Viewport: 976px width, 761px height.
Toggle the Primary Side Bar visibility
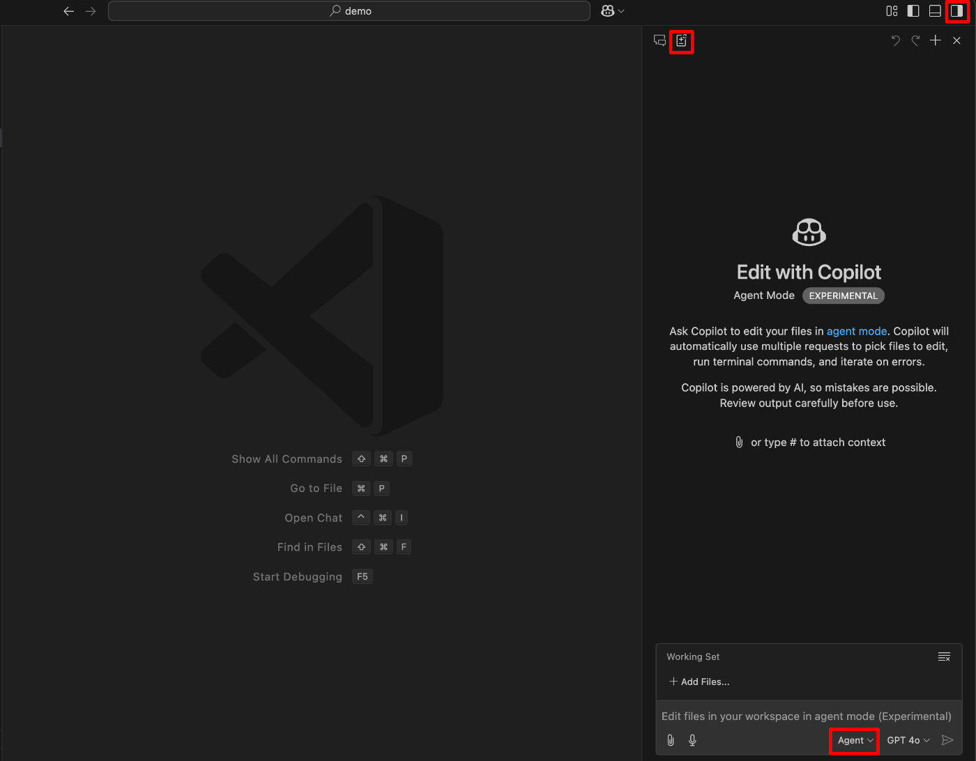913,10
